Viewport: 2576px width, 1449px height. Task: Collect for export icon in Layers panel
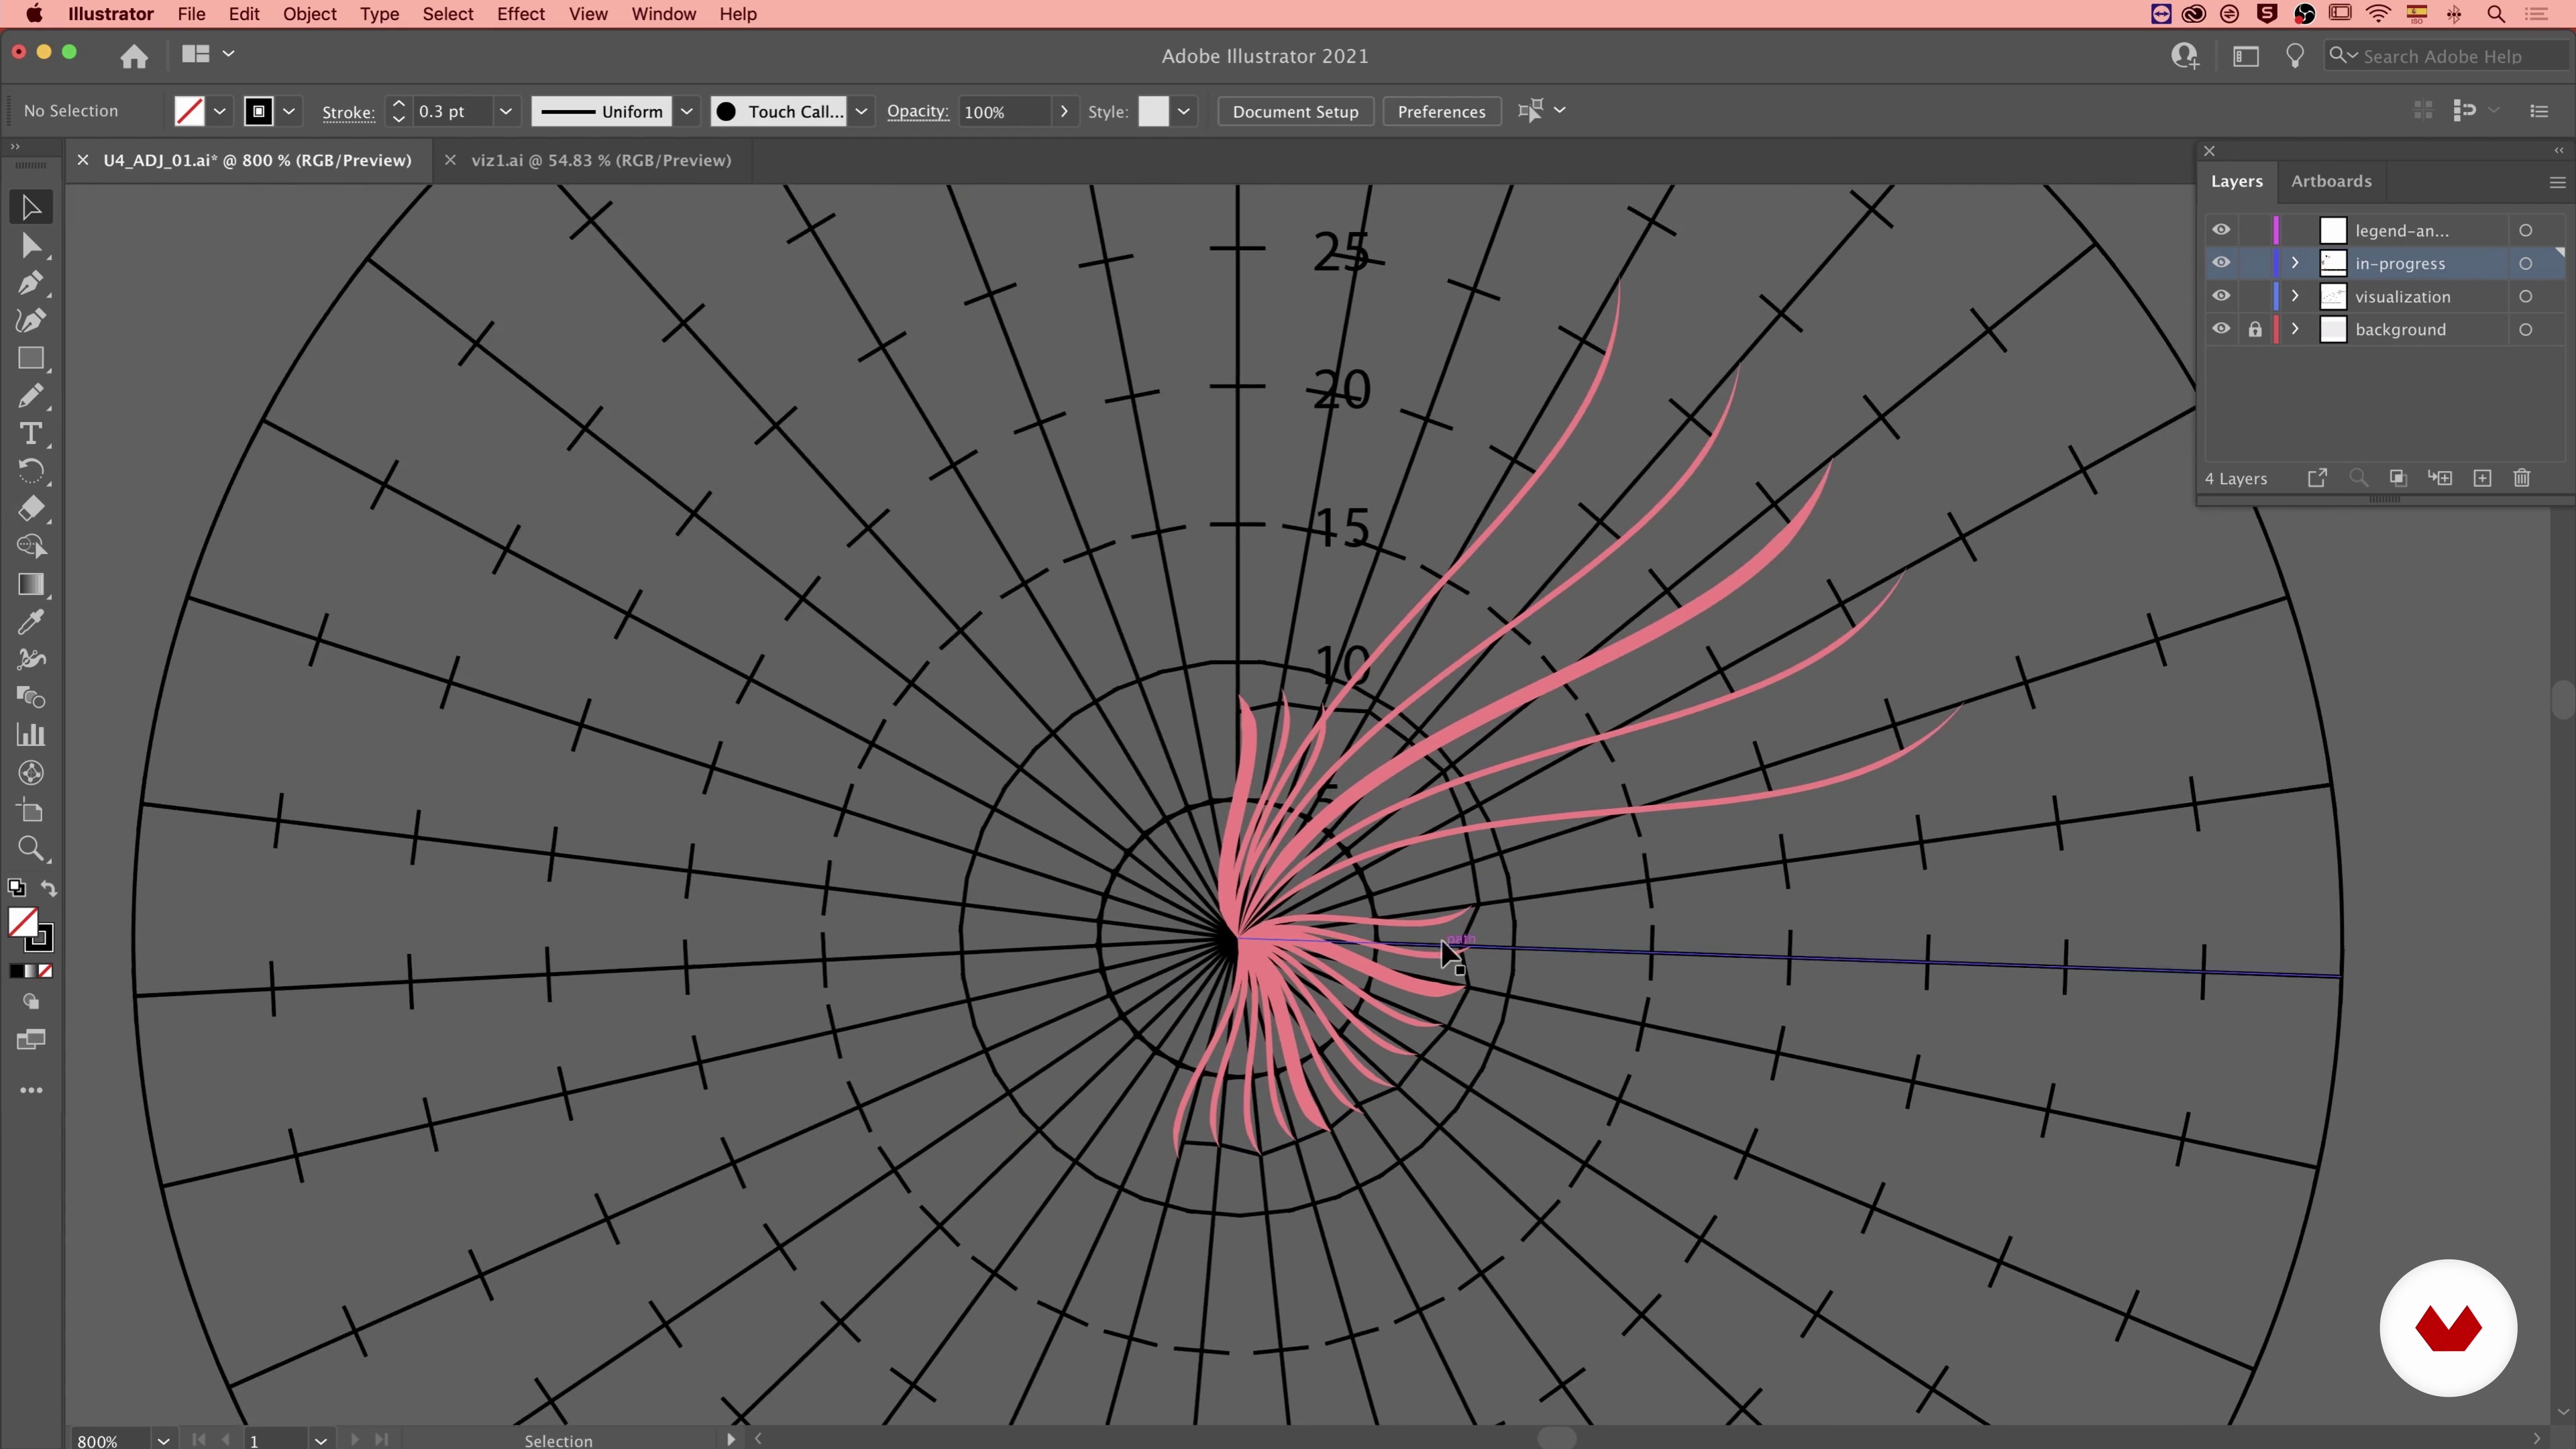coord(2317,478)
